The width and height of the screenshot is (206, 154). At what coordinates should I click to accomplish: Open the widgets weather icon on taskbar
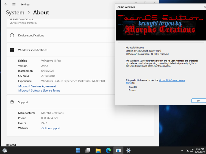pos(5,150)
